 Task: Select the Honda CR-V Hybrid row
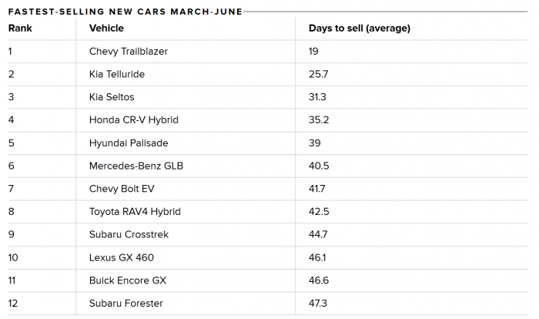pos(132,120)
